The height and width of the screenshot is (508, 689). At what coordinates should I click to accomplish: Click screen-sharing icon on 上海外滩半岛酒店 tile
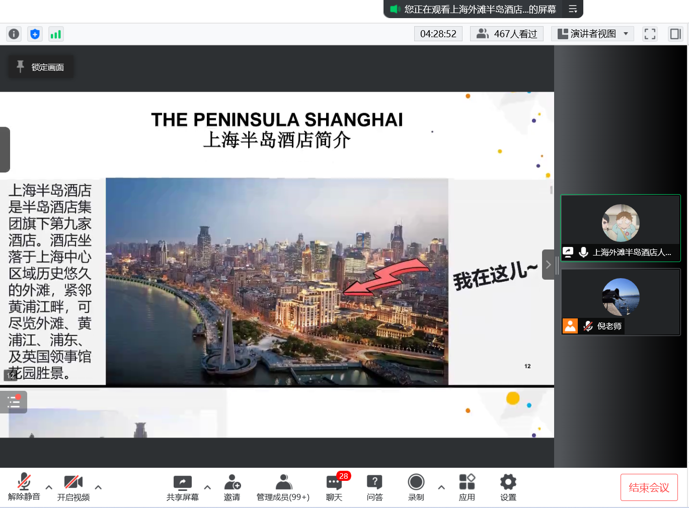[568, 252]
